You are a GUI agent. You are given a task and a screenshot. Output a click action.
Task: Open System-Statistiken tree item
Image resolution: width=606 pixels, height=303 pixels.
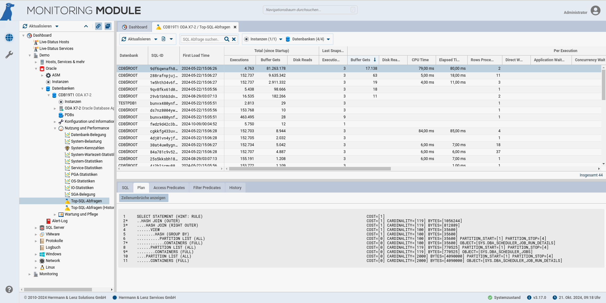click(87, 161)
